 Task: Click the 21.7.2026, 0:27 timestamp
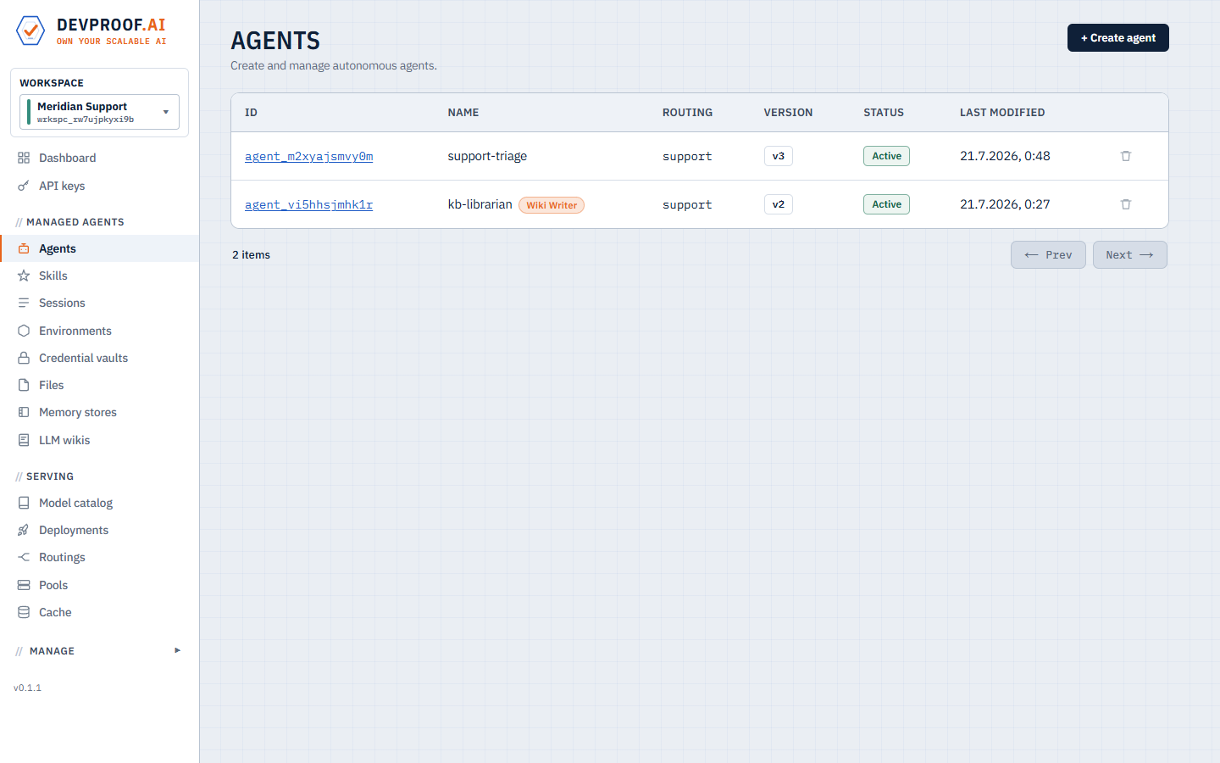(x=1005, y=204)
